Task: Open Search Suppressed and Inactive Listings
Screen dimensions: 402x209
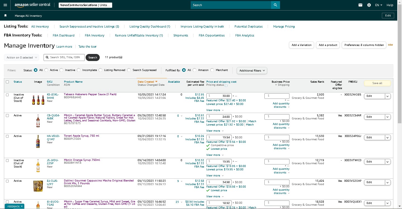Action: click(89, 26)
